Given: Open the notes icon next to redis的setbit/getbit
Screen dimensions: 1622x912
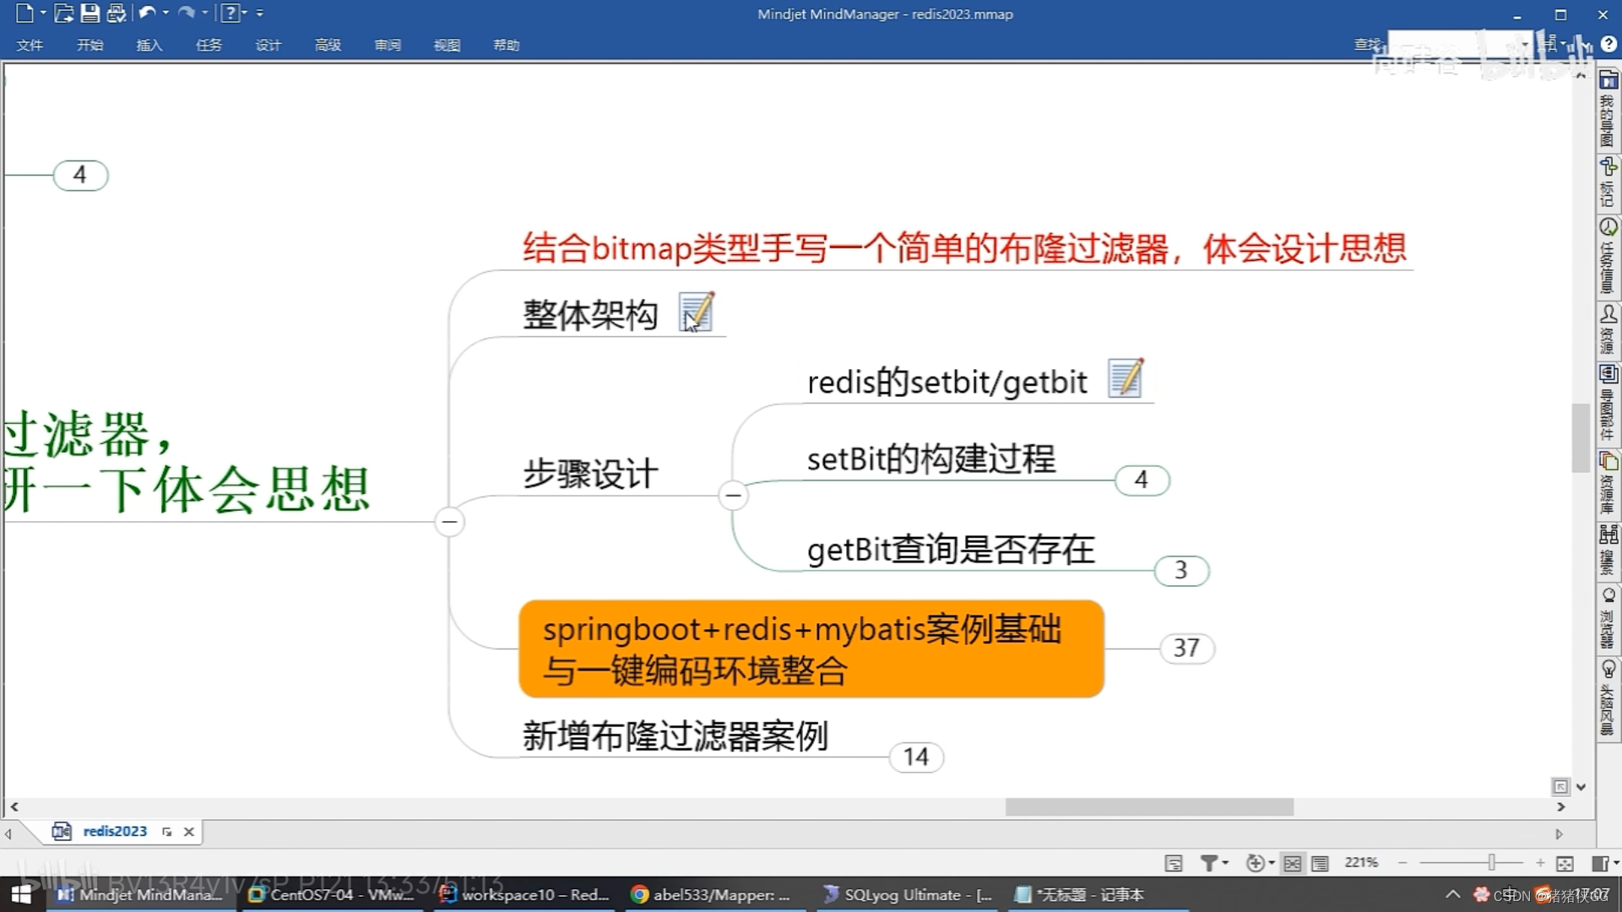Looking at the screenshot, I should point(1126,377).
